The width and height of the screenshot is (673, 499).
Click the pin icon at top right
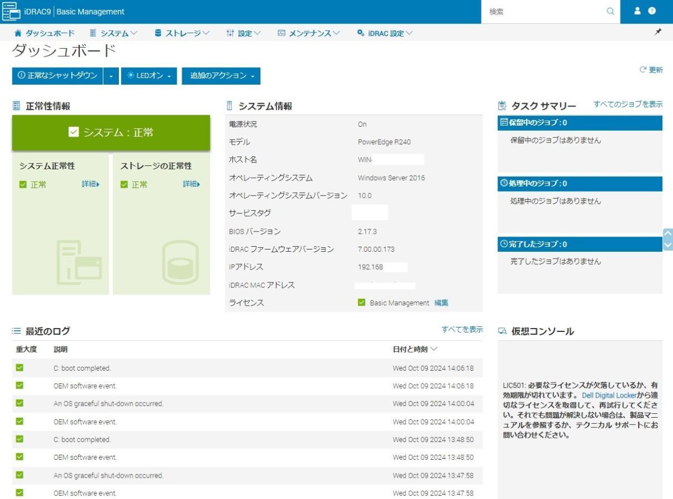pyautogui.click(x=658, y=33)
